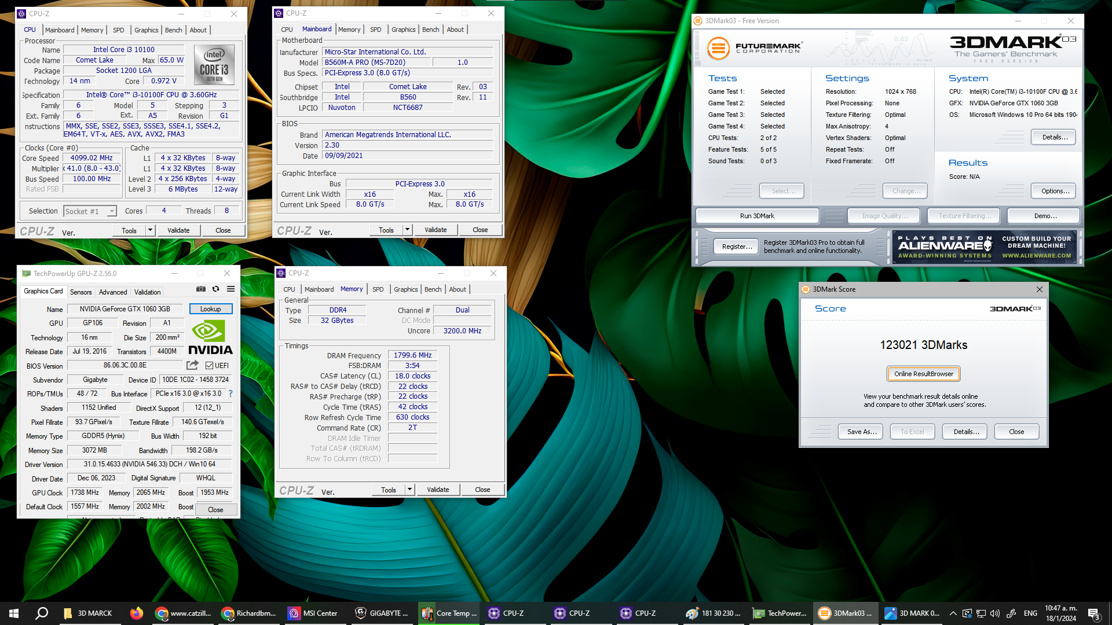The width and height of the screenshot is (1112, 625).
Task: Click the Core Speed value 4099.02 MHz
Action: pos(92,158)
